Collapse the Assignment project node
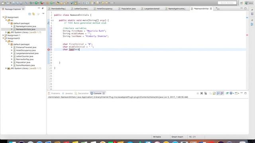255x143 pixels. point(3,17)
